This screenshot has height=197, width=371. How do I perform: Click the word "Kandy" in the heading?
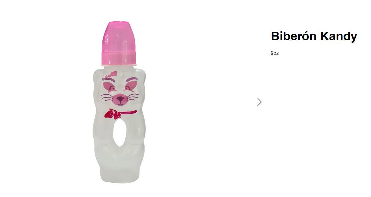(x=339, y=36)
